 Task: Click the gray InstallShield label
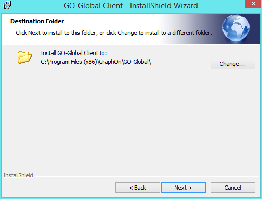[18, 175]
